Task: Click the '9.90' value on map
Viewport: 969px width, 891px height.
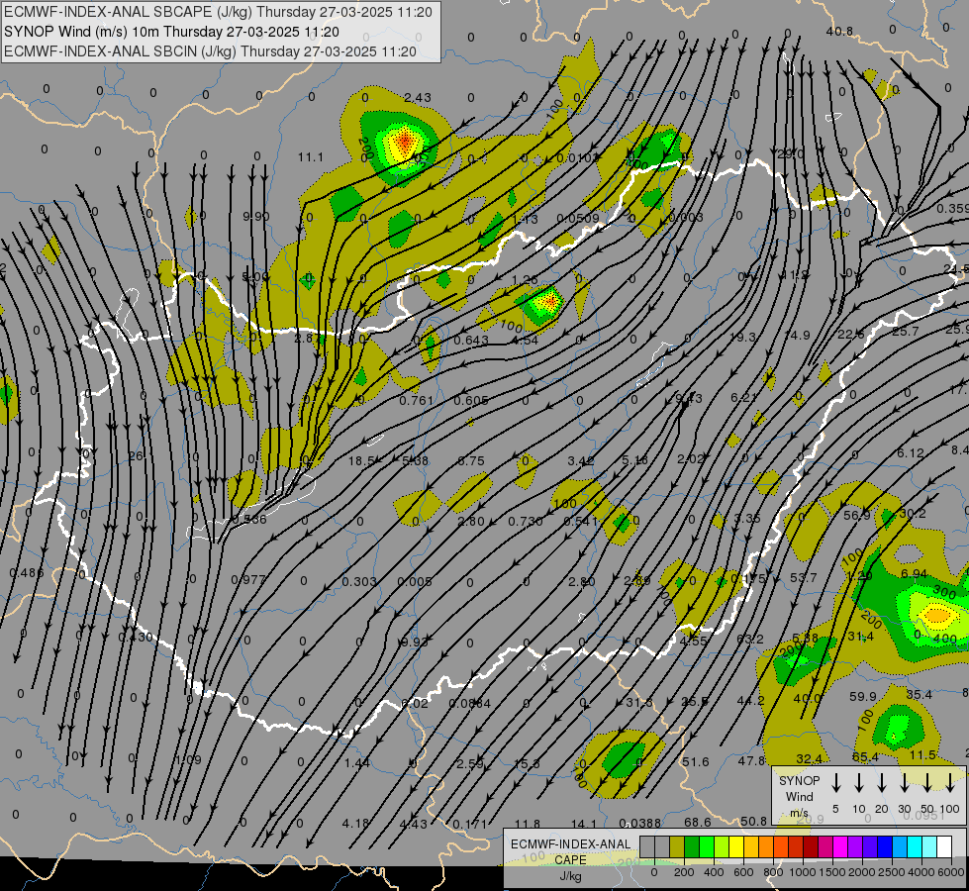Action: tap(255, 217)
